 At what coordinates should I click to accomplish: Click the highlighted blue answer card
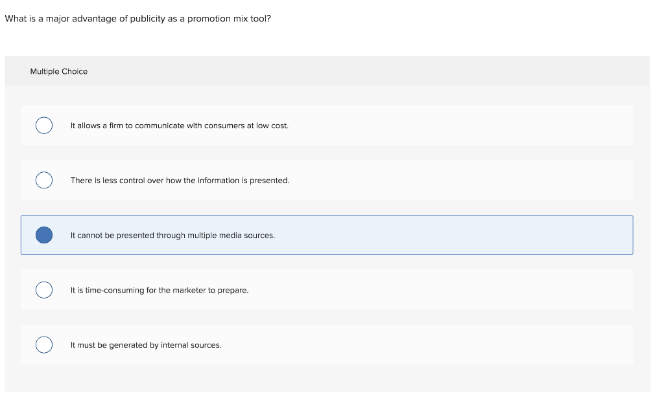[454, 235]
